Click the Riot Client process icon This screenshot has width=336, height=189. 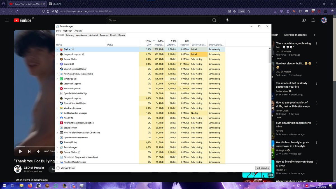(61, 88)
